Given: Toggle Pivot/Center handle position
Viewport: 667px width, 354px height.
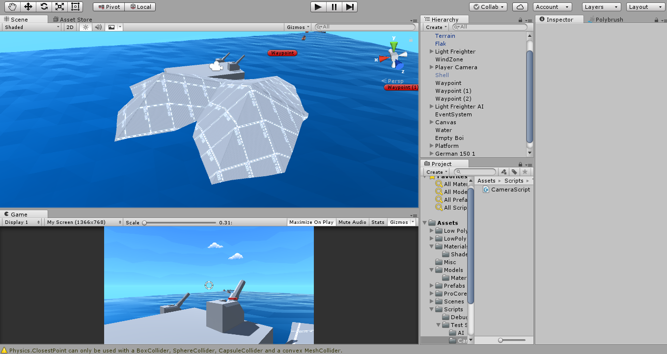Looking at the screenshot, I should click(109, 7).
